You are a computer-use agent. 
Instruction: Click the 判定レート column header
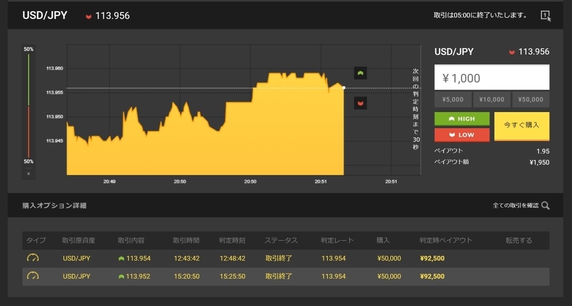point(337,240)
